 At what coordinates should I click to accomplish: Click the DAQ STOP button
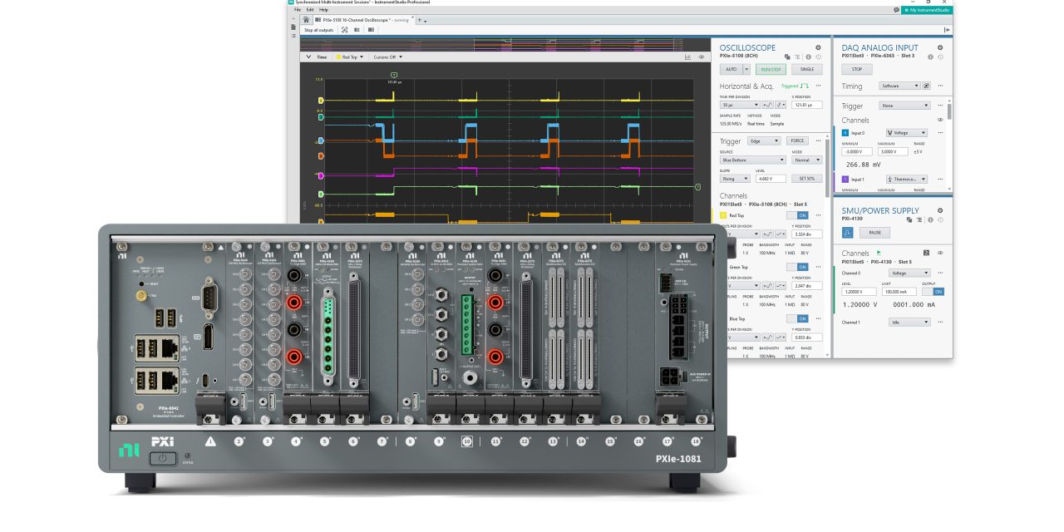[x=856, y=69]
